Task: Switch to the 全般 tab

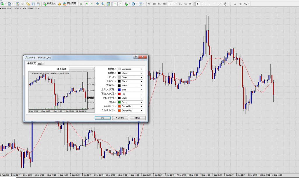Action: [x=40, y=64]
